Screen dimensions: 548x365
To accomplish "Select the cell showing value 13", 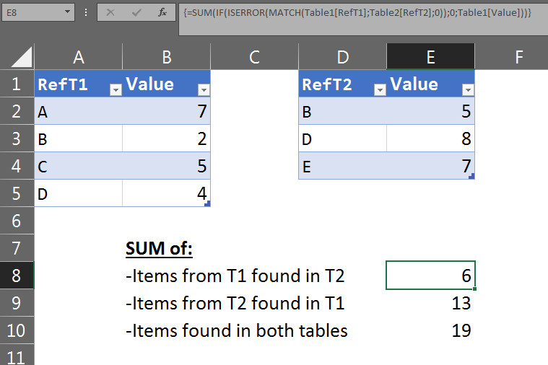I will tap(430, 304).
